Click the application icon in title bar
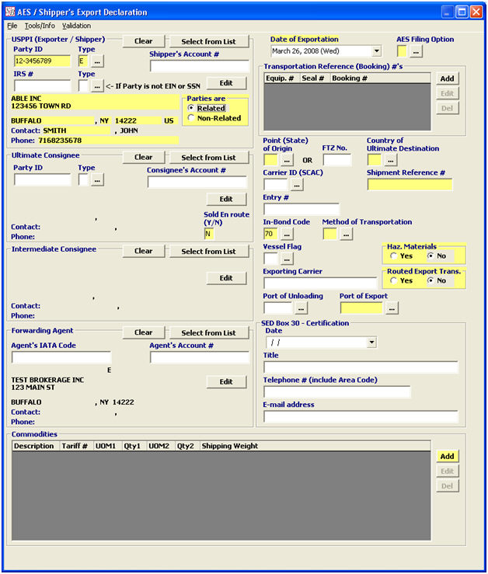 pyautogui.click(x=10, y=12)
